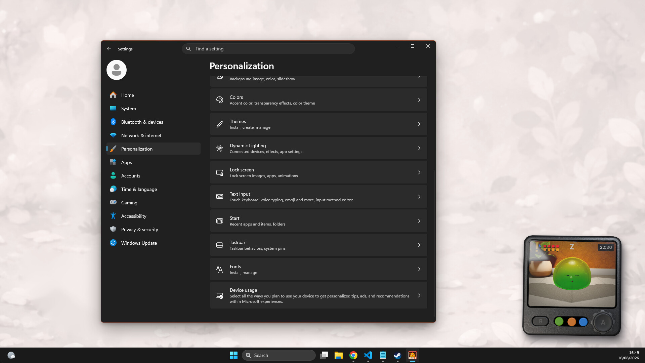645x363 pixels.
Task: Click the Themes brush icon
Action: [x=220, y=124]
